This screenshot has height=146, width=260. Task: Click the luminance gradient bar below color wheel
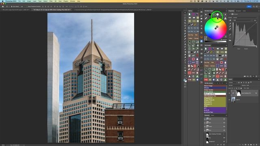(216, 41)
